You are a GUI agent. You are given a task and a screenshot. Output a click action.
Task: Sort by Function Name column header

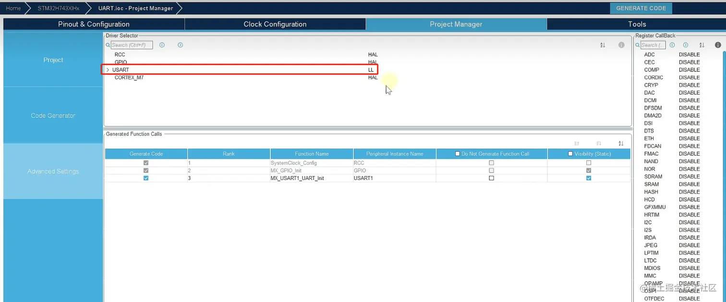pyautogui.click(x=312, y=154)
